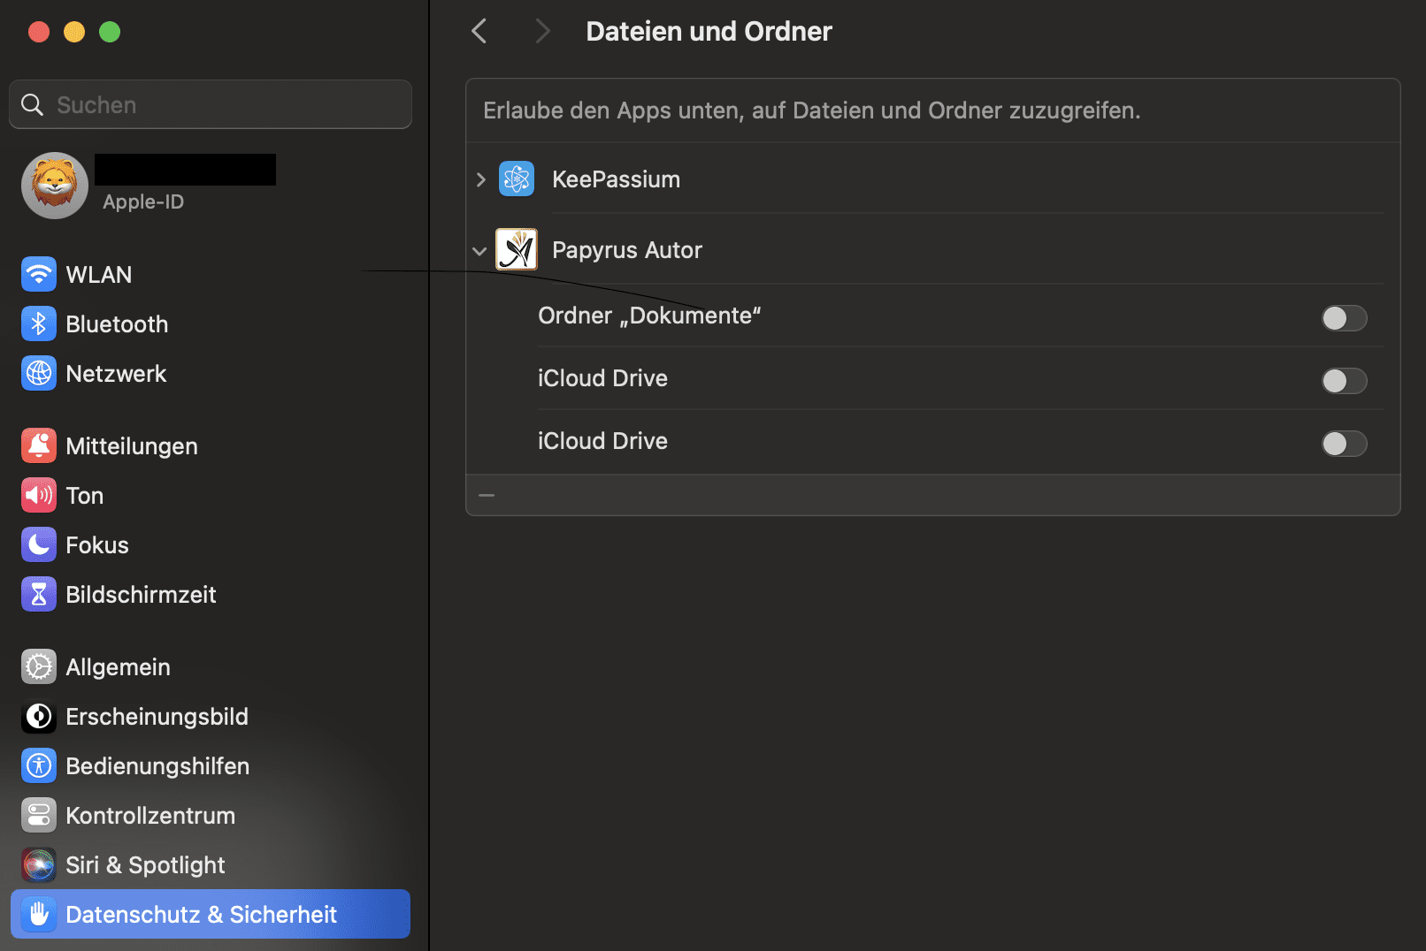Toggle the second iCloud Drive switch
This screenshot has width=1426, height=951.
point(1343,444)
